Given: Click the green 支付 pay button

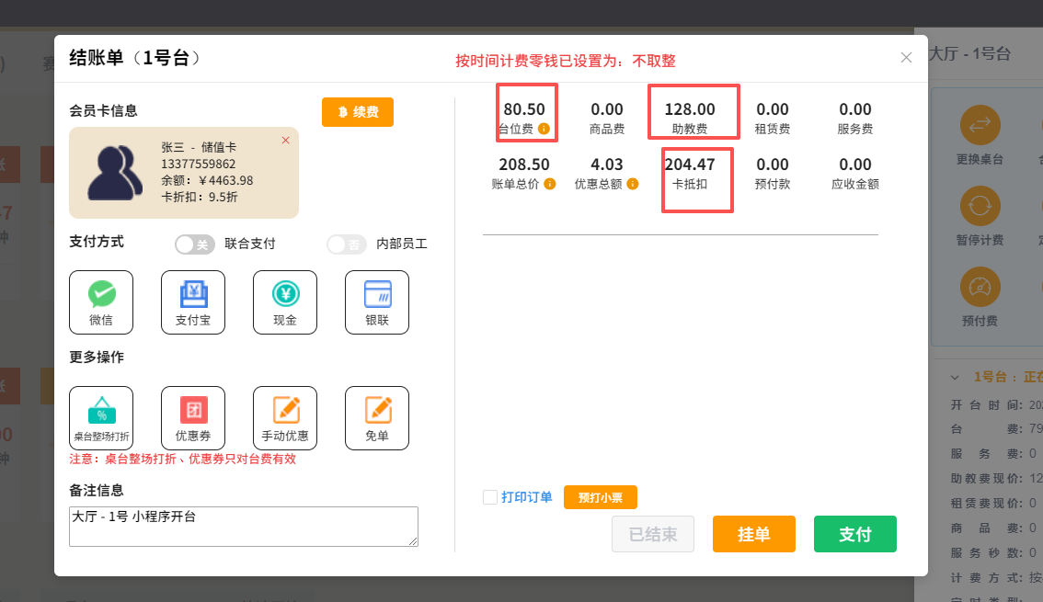Looking at the screenshot, I should [x=854, y=534].
